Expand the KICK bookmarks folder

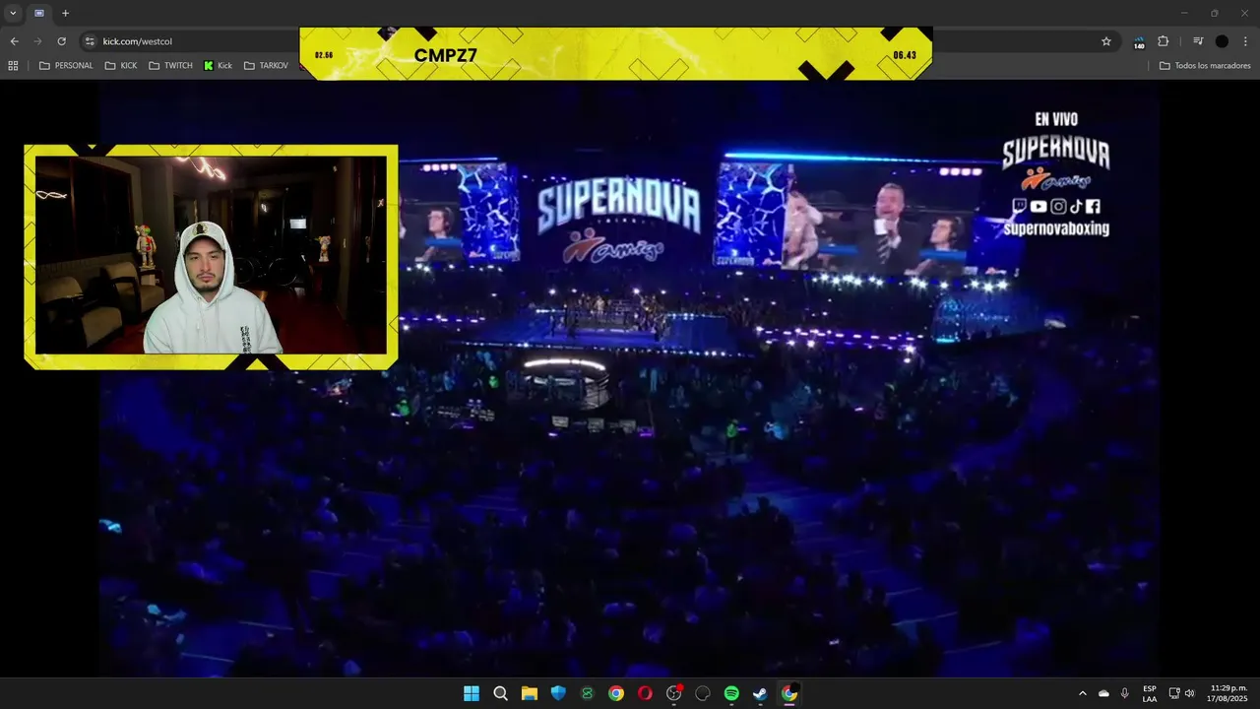[x=121, y=66]
